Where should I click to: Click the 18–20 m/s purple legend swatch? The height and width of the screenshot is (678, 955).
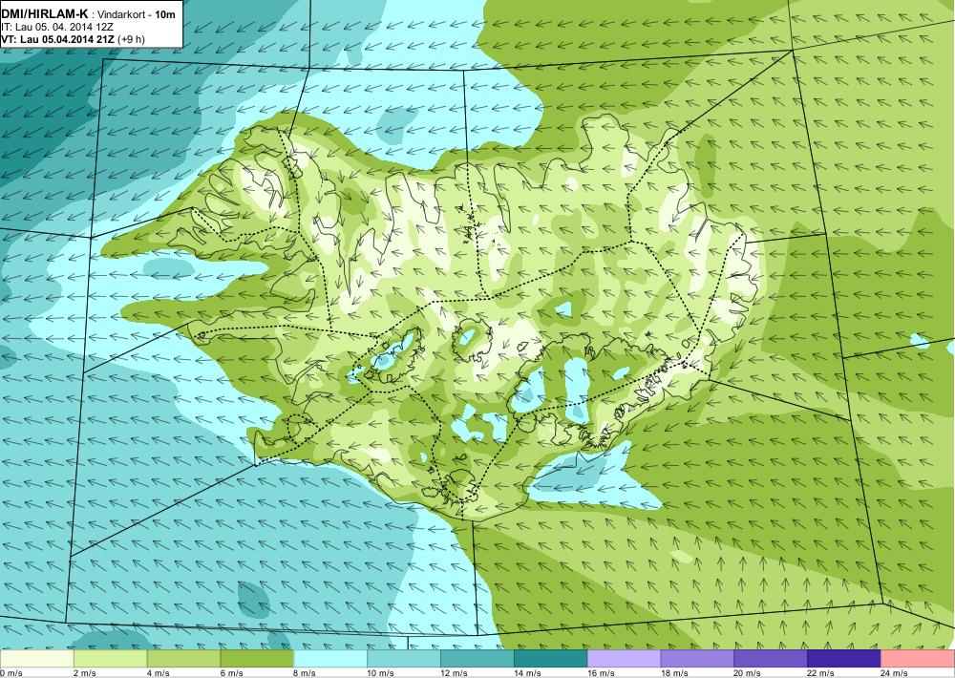pyautogui.click(x=697, y=659)
